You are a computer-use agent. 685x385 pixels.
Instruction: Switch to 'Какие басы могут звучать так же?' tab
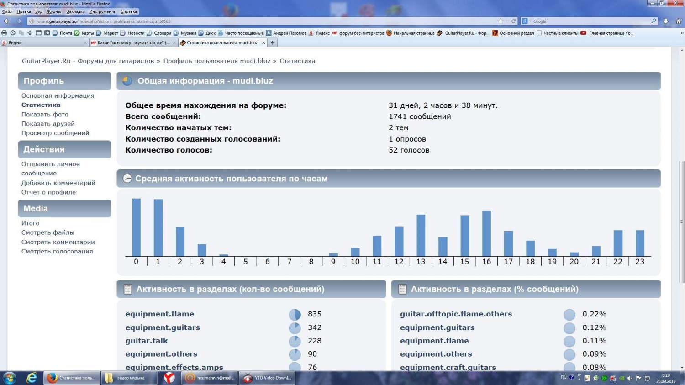point(133,42)
